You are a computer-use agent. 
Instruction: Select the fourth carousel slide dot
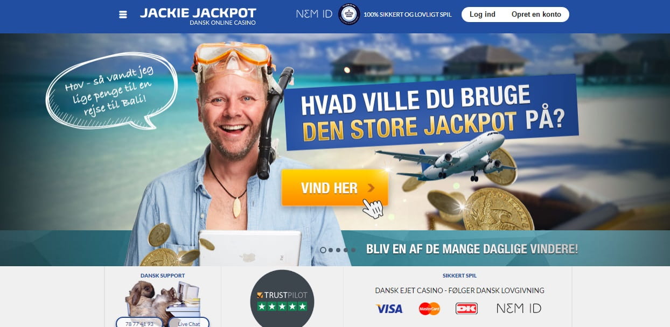(346, 250)
